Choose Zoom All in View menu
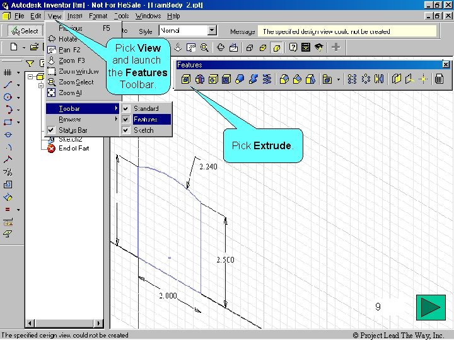454x340 pixels. pos(83,93)
